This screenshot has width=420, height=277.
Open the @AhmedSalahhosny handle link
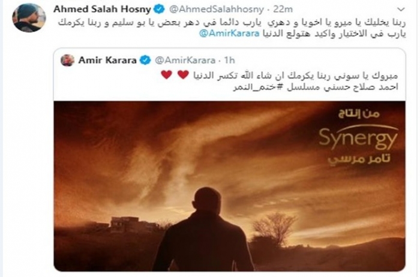click(217, 10)
